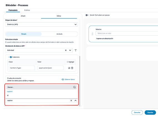Open the Seleccione un valor selector

pos(127,33)
